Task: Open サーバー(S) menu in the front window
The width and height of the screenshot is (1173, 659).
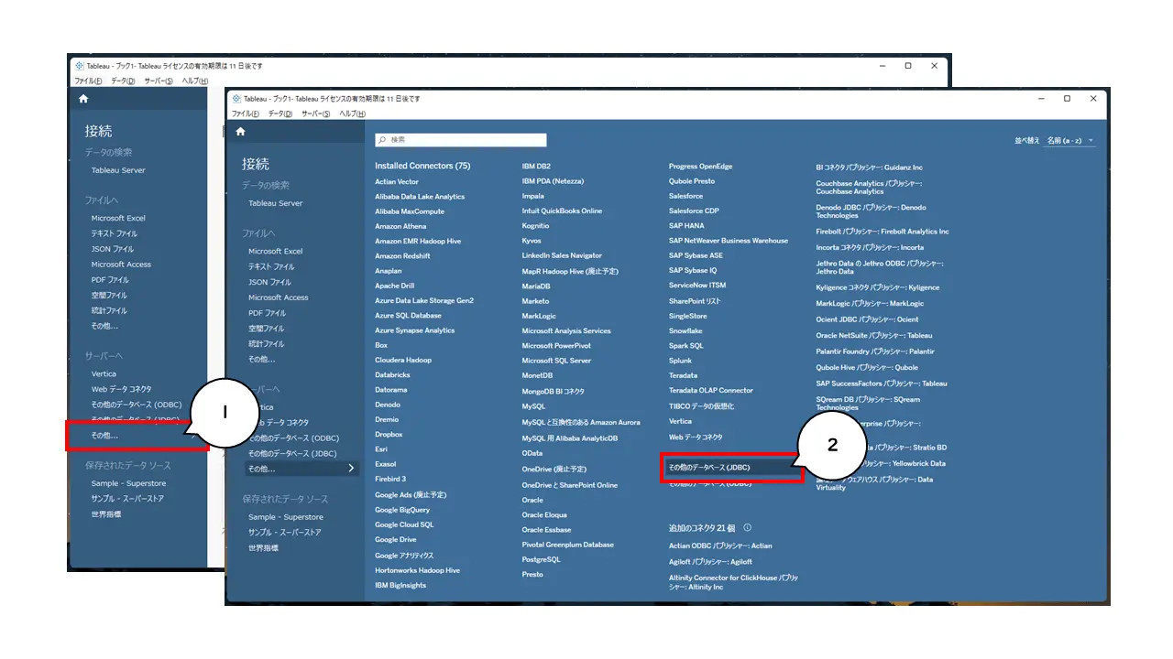Action: tap(316, 113)
